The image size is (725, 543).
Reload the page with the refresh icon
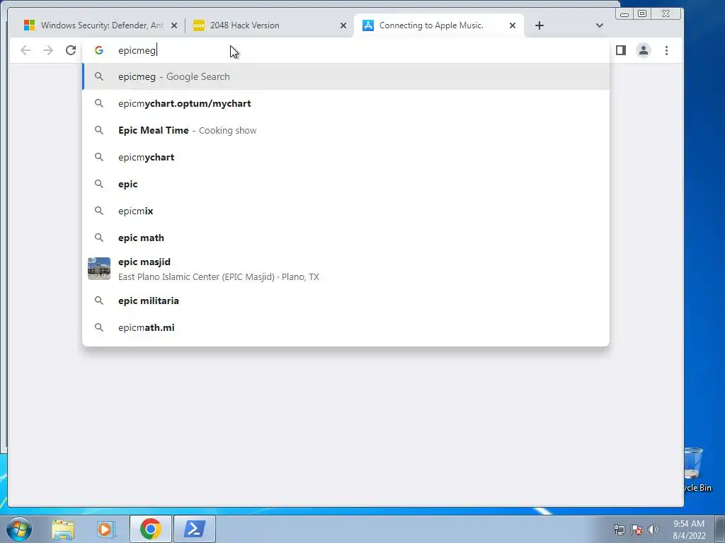pyautogui.click(x=71, y=50)
